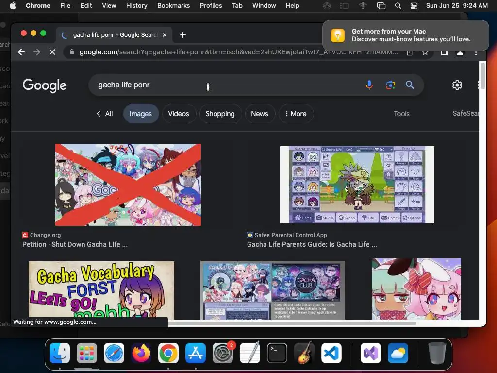Open the share page icon in address bar

click(x=410, y=52)
